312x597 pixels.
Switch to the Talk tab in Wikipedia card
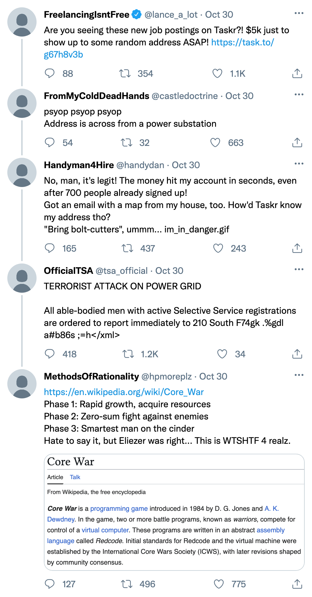(x=75, y=477)
